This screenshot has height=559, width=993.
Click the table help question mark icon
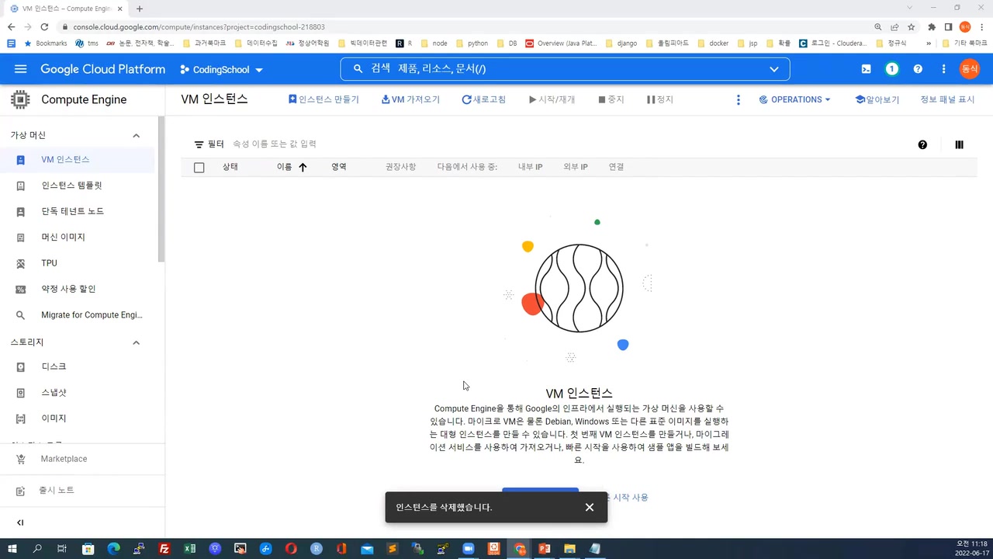click(922, 144)
